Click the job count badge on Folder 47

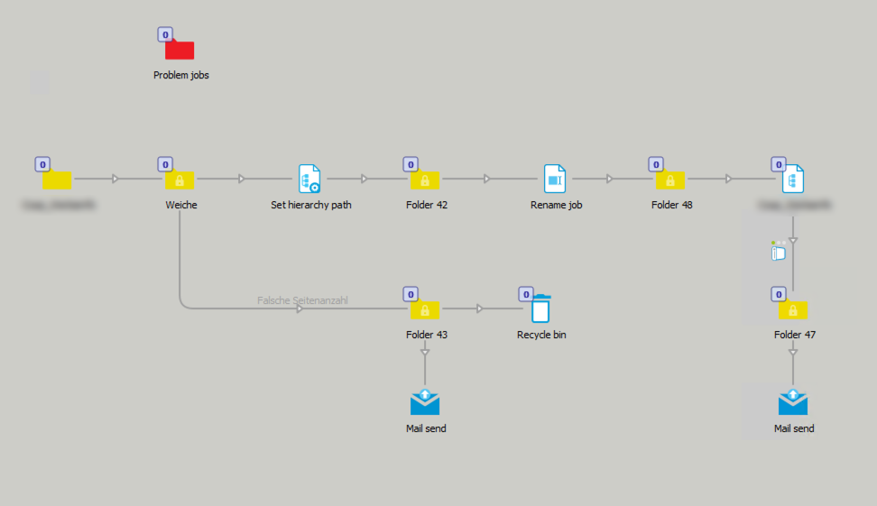coord(779,294)
